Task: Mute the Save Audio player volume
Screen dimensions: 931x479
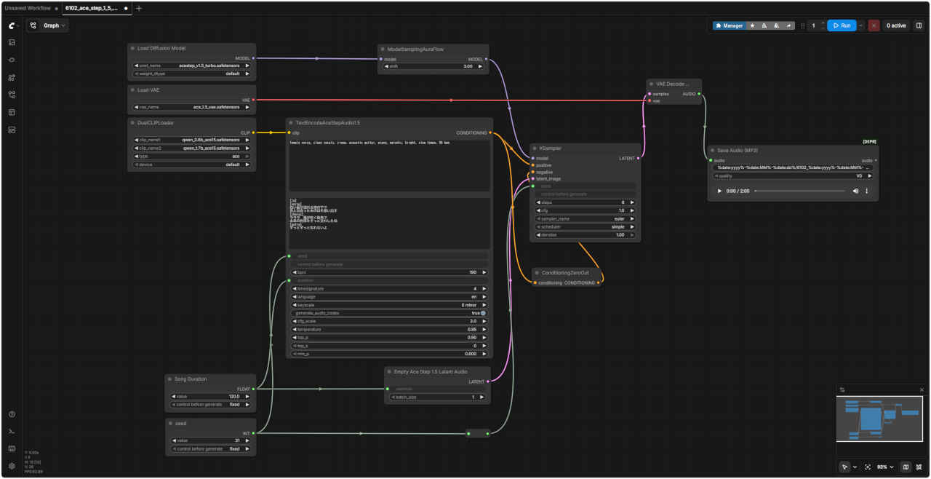Action: click(x=855, y=191)
